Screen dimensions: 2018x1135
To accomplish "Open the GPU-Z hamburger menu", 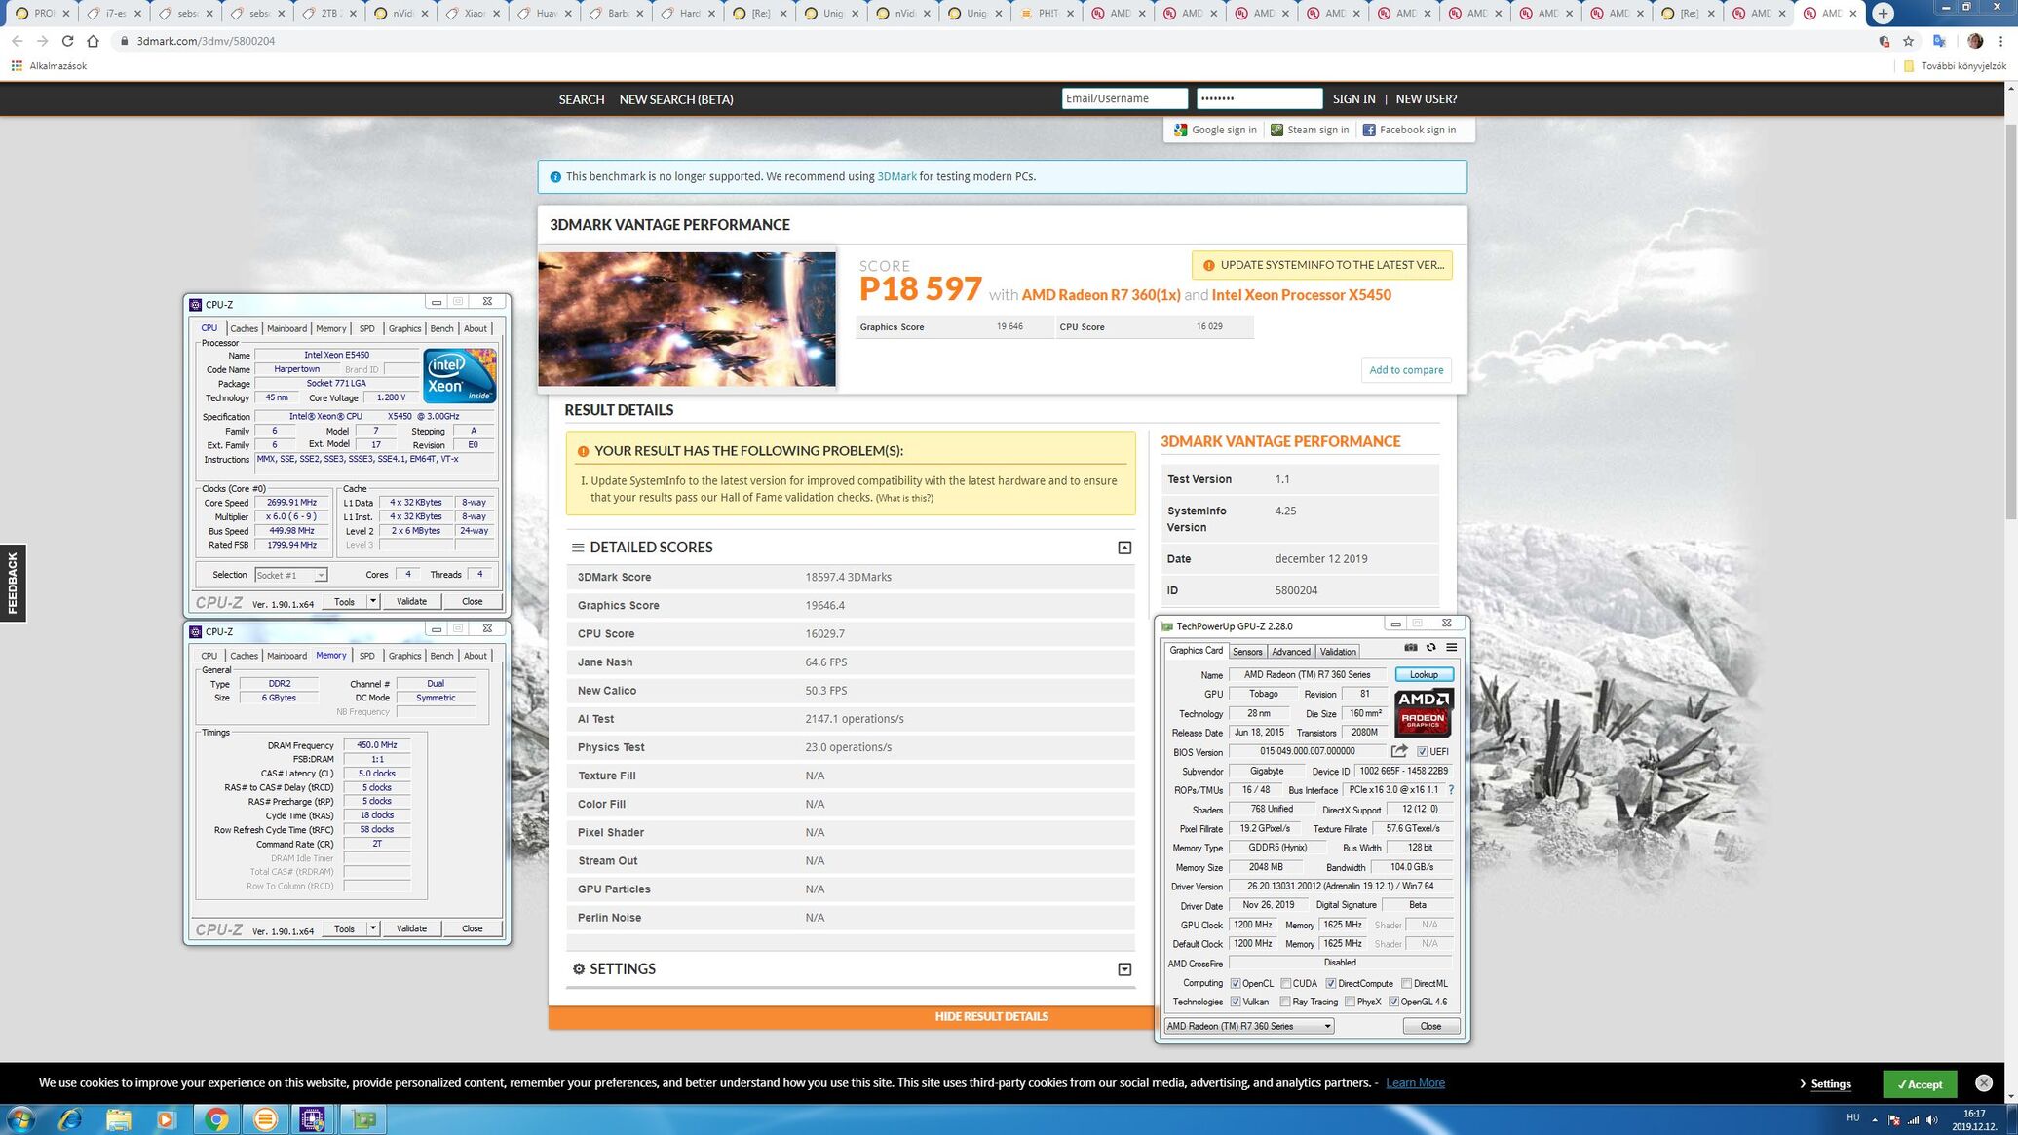I will pos(1451,648).
